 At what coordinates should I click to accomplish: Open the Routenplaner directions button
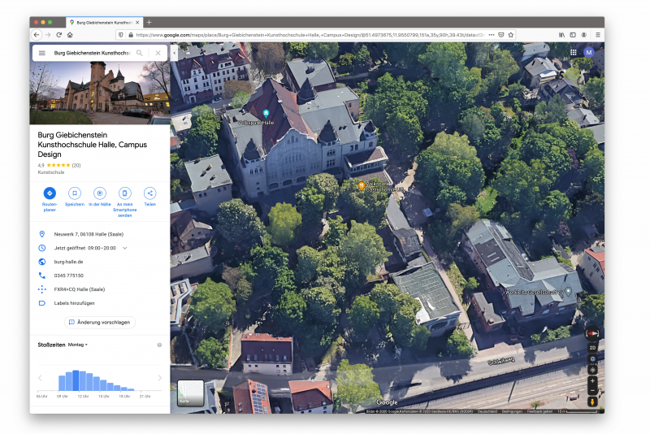[x=50, y=193]
